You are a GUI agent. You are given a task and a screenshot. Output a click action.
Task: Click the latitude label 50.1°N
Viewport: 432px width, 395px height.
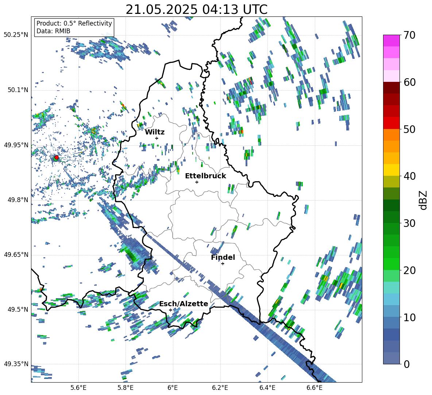click(18, 90)
